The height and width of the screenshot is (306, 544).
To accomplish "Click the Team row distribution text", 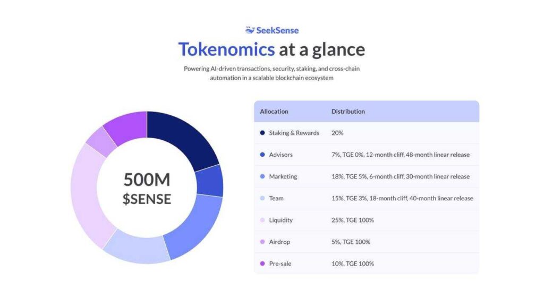I will (402, 198).
